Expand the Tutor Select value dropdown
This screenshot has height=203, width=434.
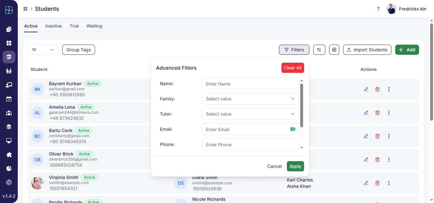tap(250, 114)
